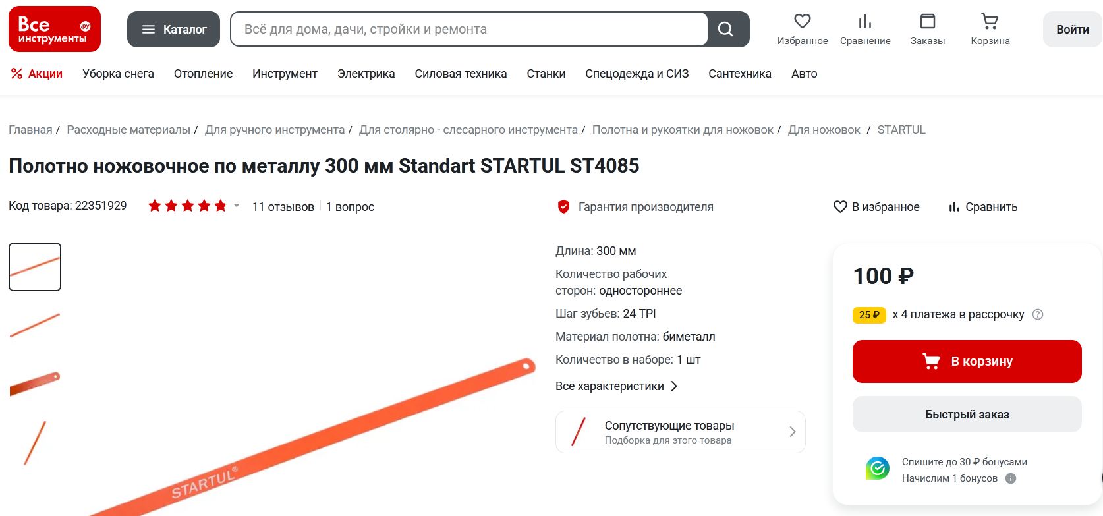Select the third product thumbnail image
The height and width of the screenshot is (516, 1103).
tap(35, 382)
